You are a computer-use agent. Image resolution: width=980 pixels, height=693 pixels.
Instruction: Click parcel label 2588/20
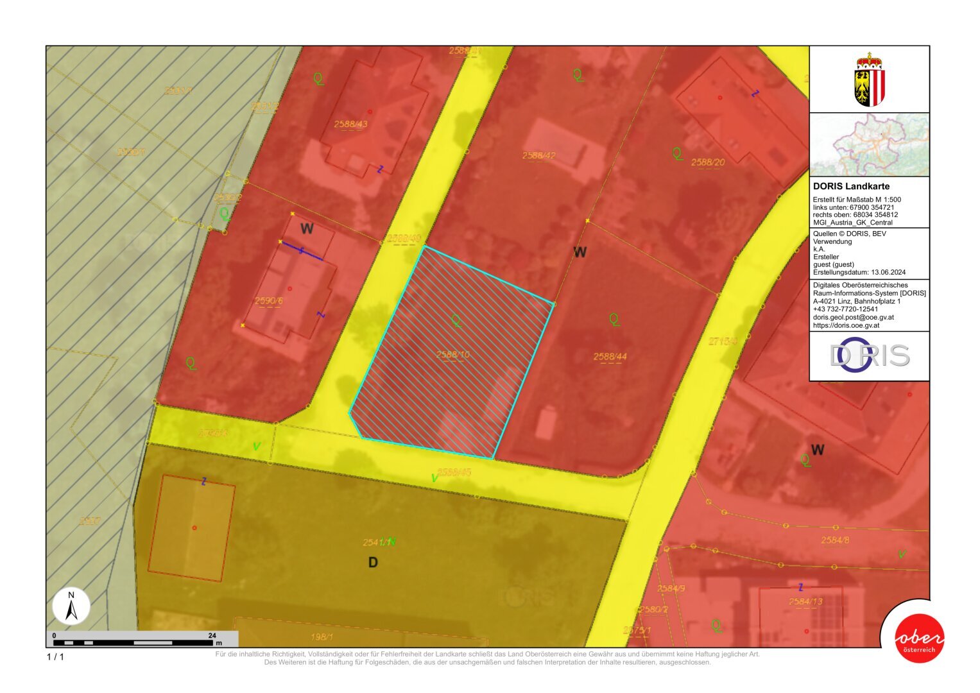pos(707,162)
